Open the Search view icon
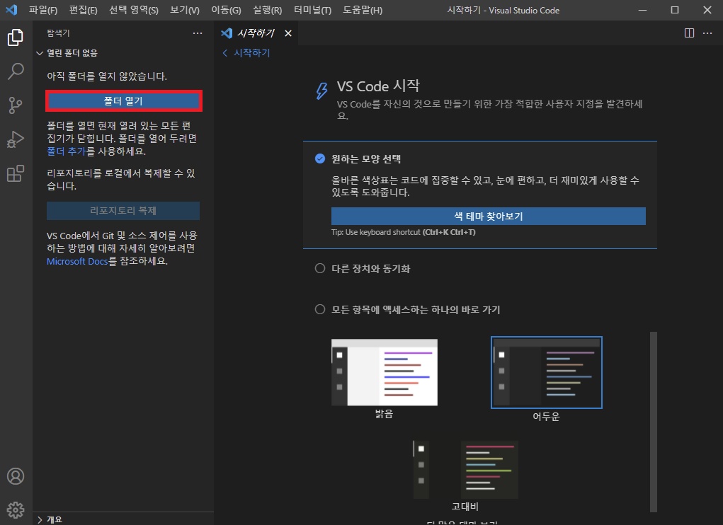 coord(15,71)
